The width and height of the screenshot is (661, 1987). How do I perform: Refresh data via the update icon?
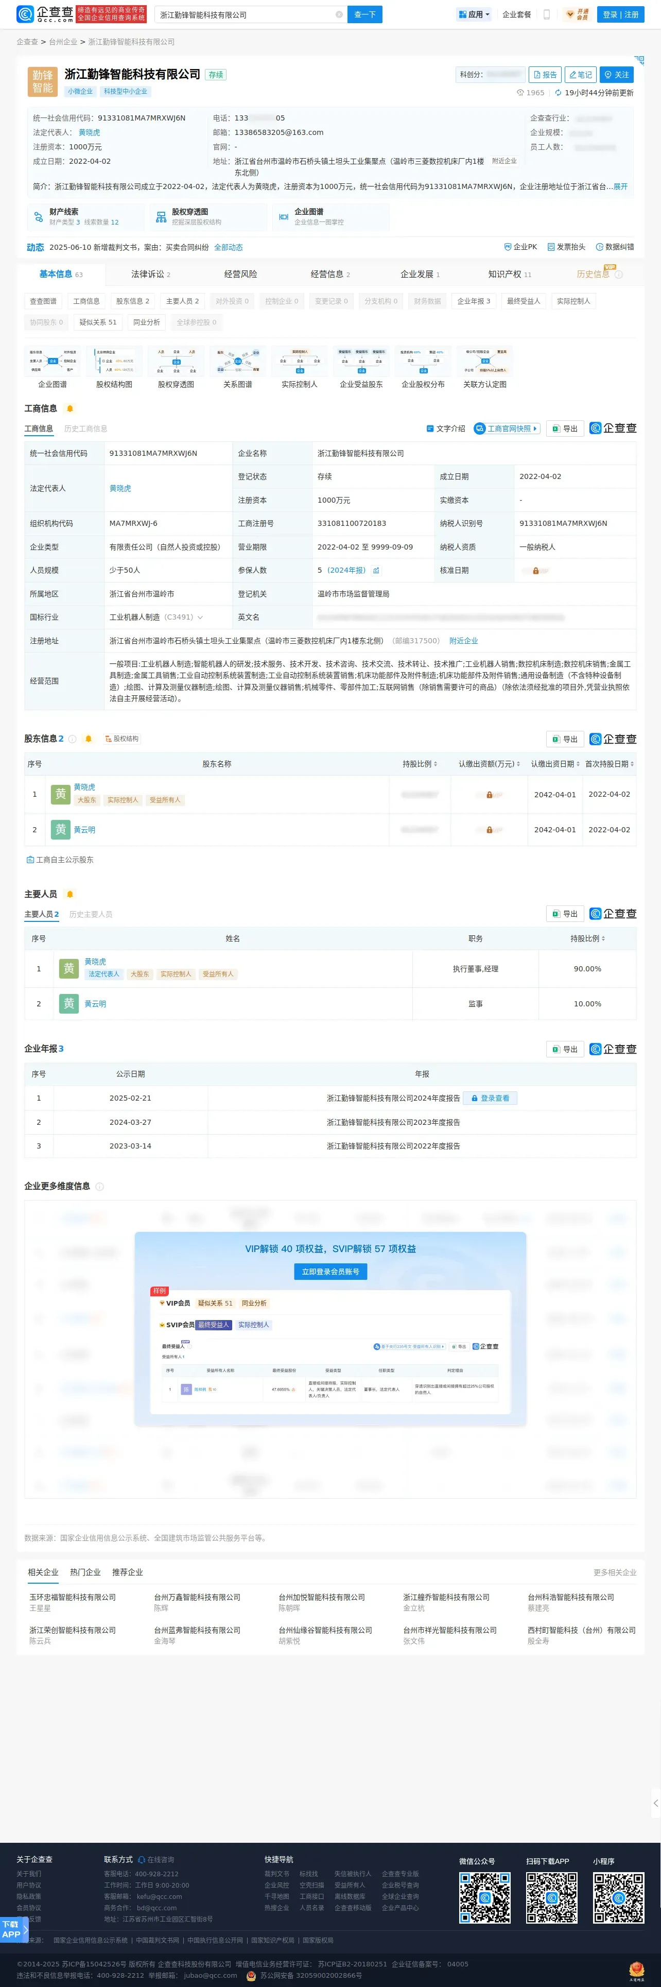point(559,93)
